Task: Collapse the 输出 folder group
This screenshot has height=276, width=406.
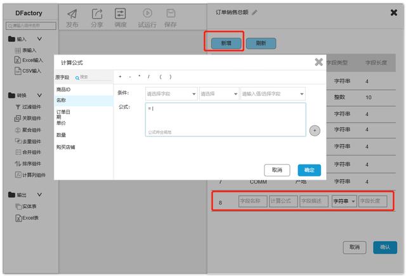Action: point(39,195)
